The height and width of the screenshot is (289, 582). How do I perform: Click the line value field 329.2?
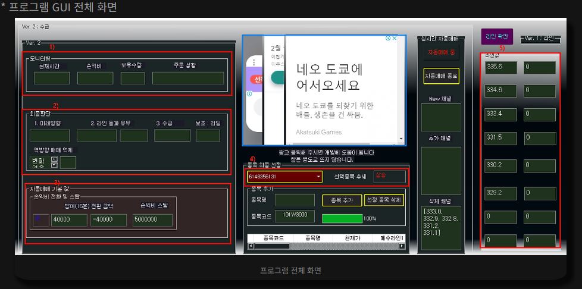(500, 193)
